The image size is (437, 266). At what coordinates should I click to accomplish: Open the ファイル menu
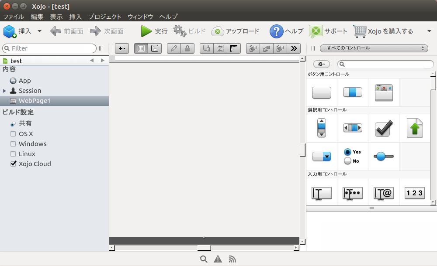[x=13, y=17]
